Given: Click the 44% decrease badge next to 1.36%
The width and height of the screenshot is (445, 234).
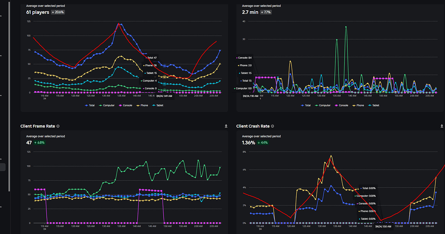Looking at the screenshot, I should click(x=263, y=142).
